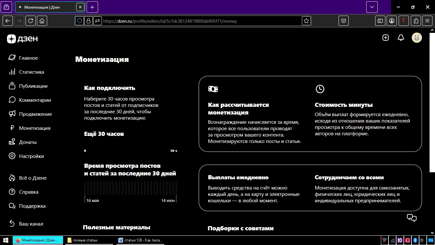The height and width of the screenshot is (245, 435).
Task: Click the browser home button
Action: (42, 21)
